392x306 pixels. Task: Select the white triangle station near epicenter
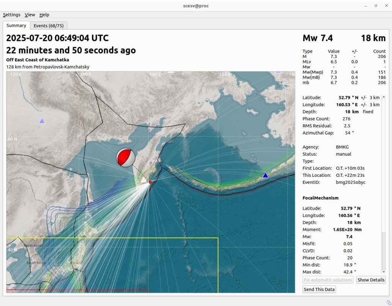(144, 180)
